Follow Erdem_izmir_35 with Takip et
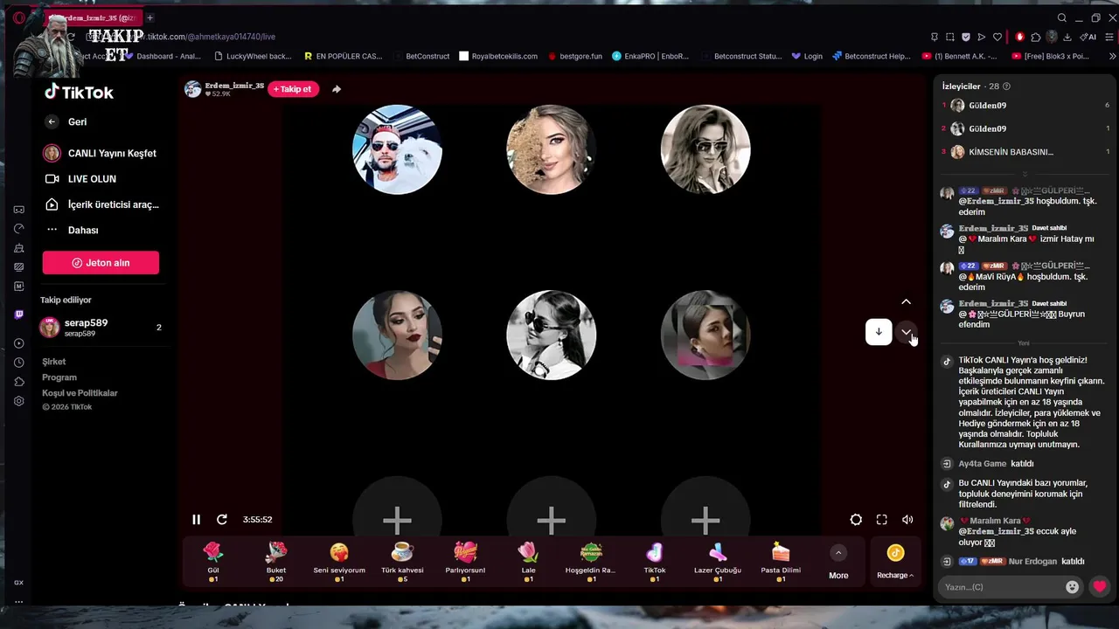 (x=293, y=89)
